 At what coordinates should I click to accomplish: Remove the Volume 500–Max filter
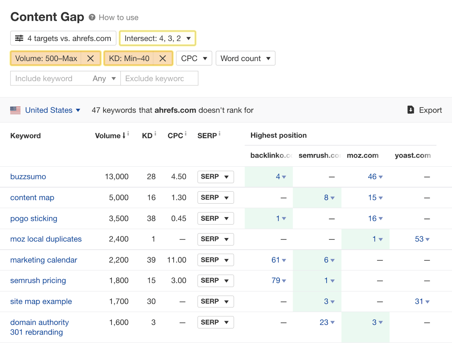[90, 58]
